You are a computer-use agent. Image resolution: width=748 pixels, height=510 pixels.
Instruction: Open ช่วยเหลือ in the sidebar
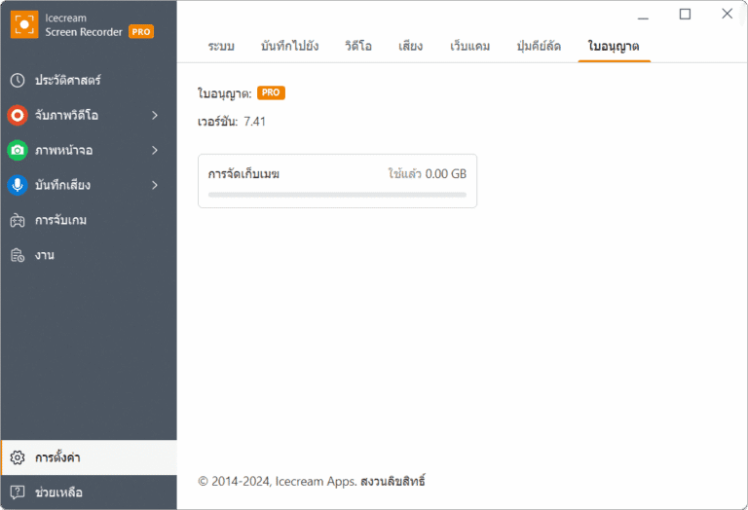pos(89,492)
